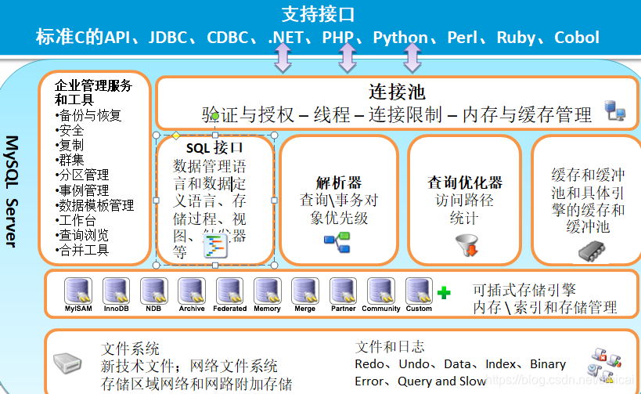Image resolution: width=641 pixels, height=394 pixels.
Task: Click the selection's top-middle square handle
Action: [215, 135]
